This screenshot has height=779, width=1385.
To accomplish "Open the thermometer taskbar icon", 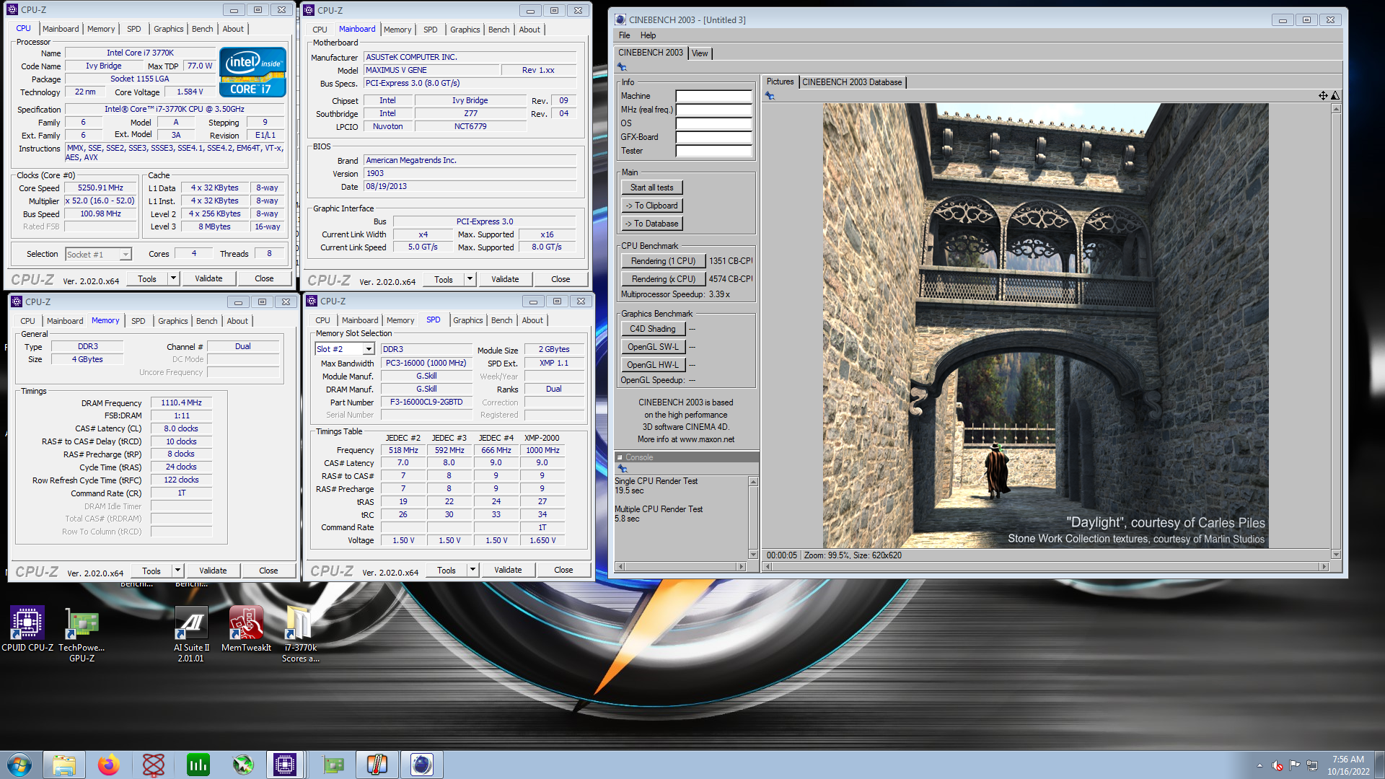I will [x=377, y=765].
